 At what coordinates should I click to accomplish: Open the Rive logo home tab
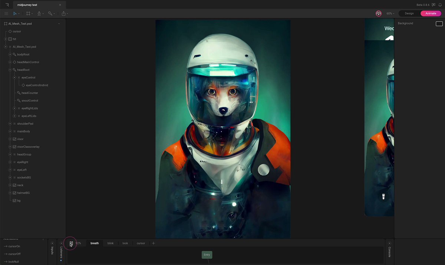pos(7,5)
